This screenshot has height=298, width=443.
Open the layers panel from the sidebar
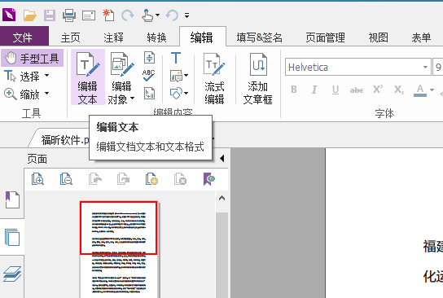point(12,274)
